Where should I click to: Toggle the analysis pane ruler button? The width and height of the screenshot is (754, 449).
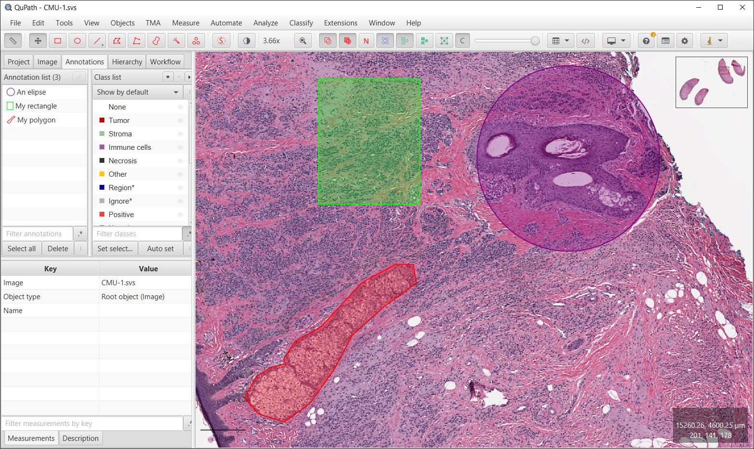pos(13,41)
